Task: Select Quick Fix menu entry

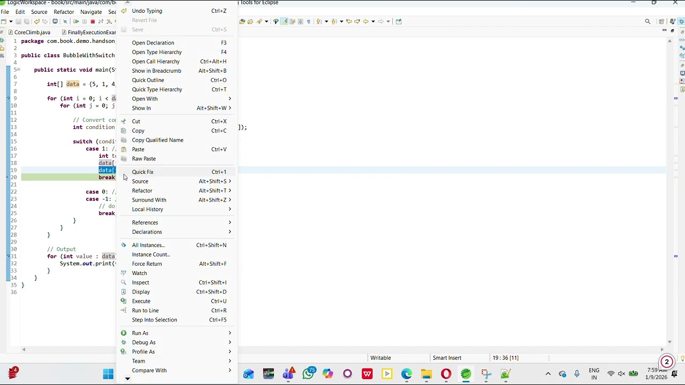Action: [x=177, y=172]
